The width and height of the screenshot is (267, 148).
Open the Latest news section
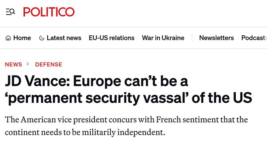click(x=64, y=38)
